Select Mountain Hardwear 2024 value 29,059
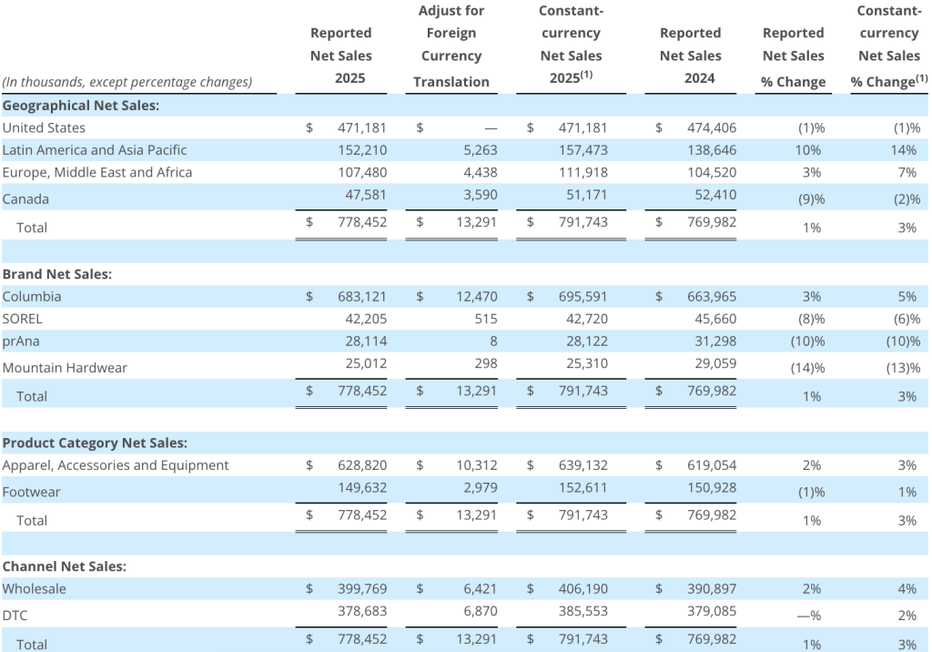This screenshot has width=932, height=652. coord(715,363)
